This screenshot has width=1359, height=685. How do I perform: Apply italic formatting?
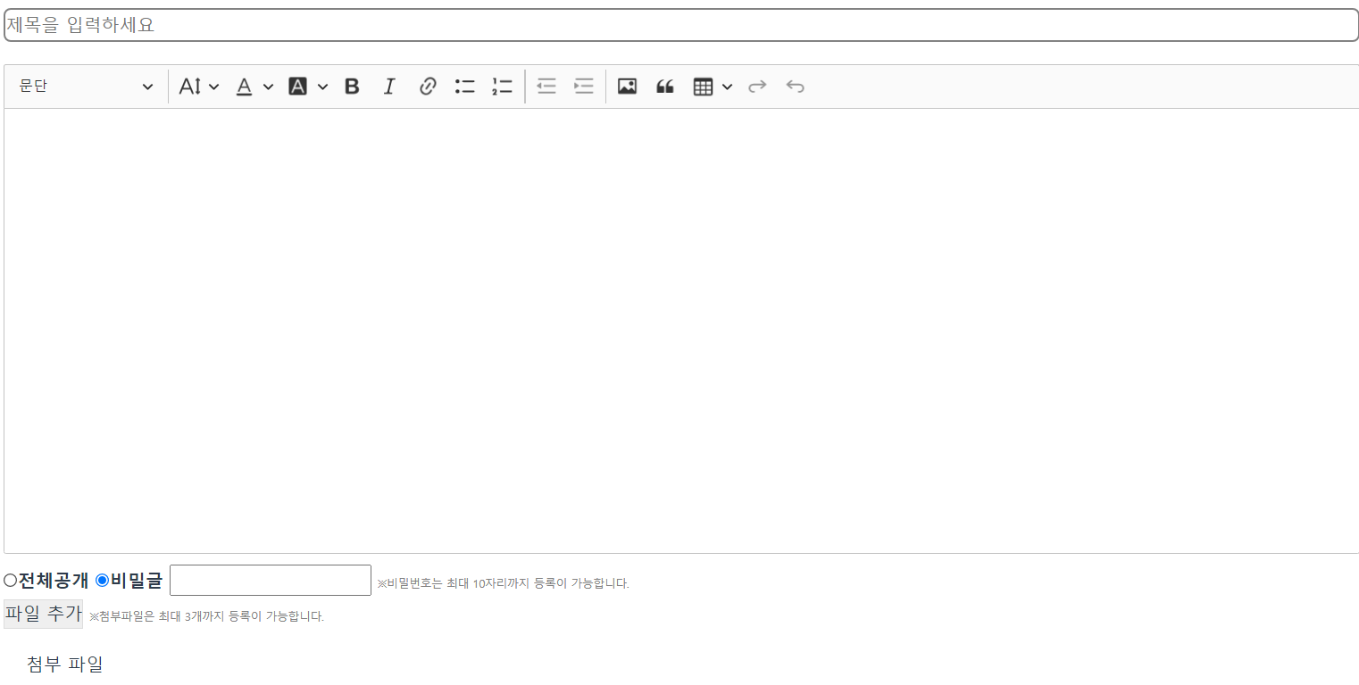tap(389, 86)
